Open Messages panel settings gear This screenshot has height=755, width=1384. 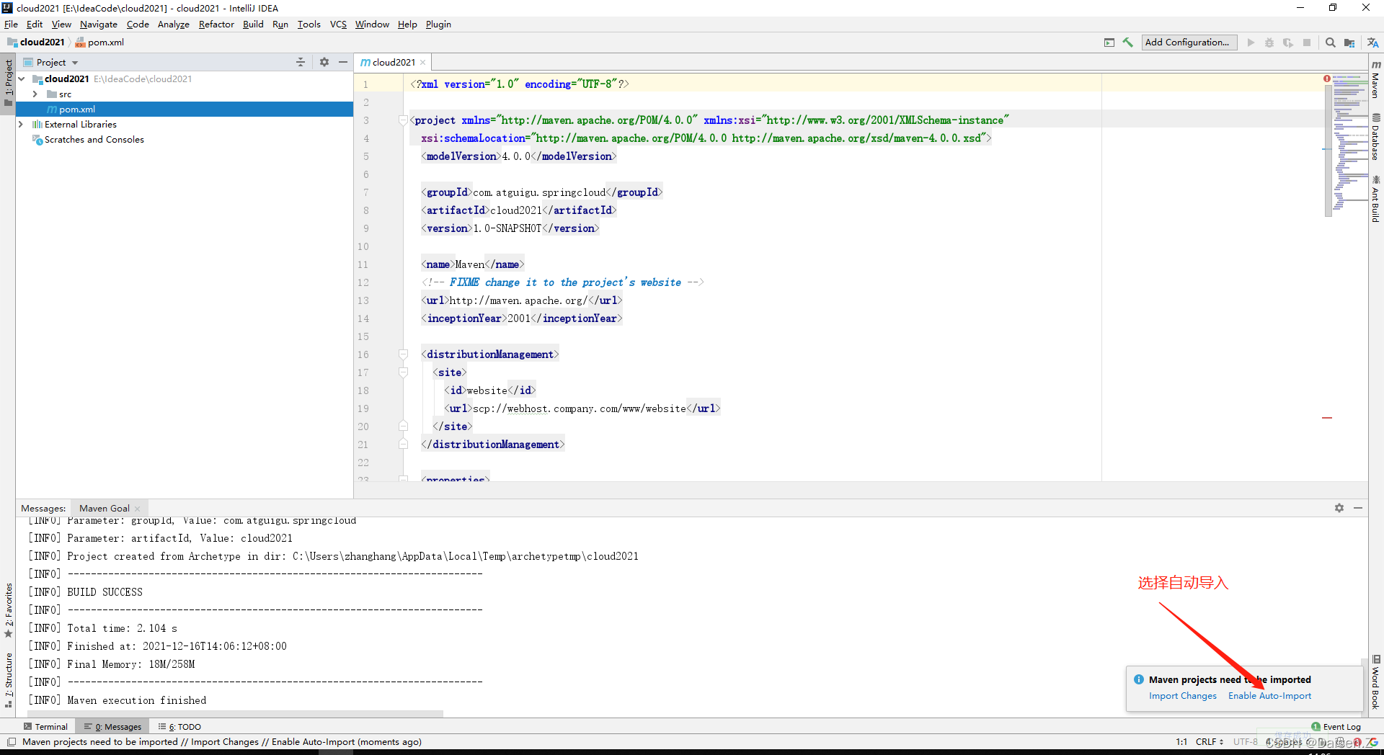[1339, 508]
